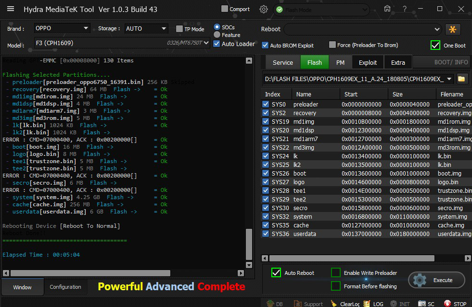The image size is (472, 307).
Task: Uncheck the SYS36 userdata partition
Action: pos(266,234)
